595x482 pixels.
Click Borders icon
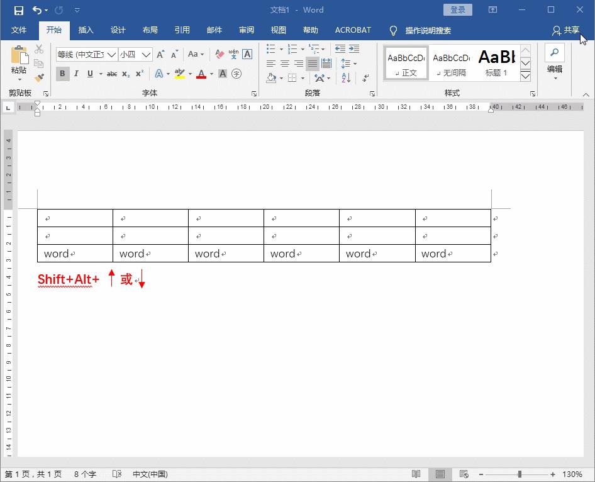[292, 78]
